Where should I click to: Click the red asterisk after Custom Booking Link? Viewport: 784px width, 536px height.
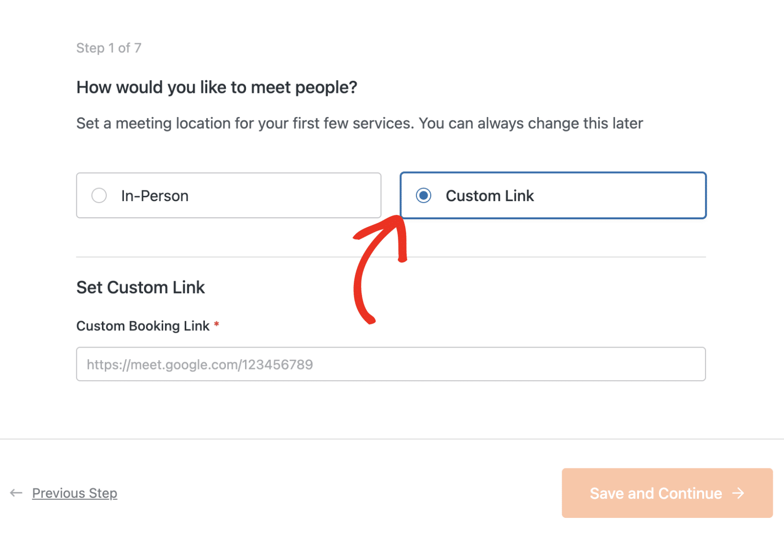point(217,325)
